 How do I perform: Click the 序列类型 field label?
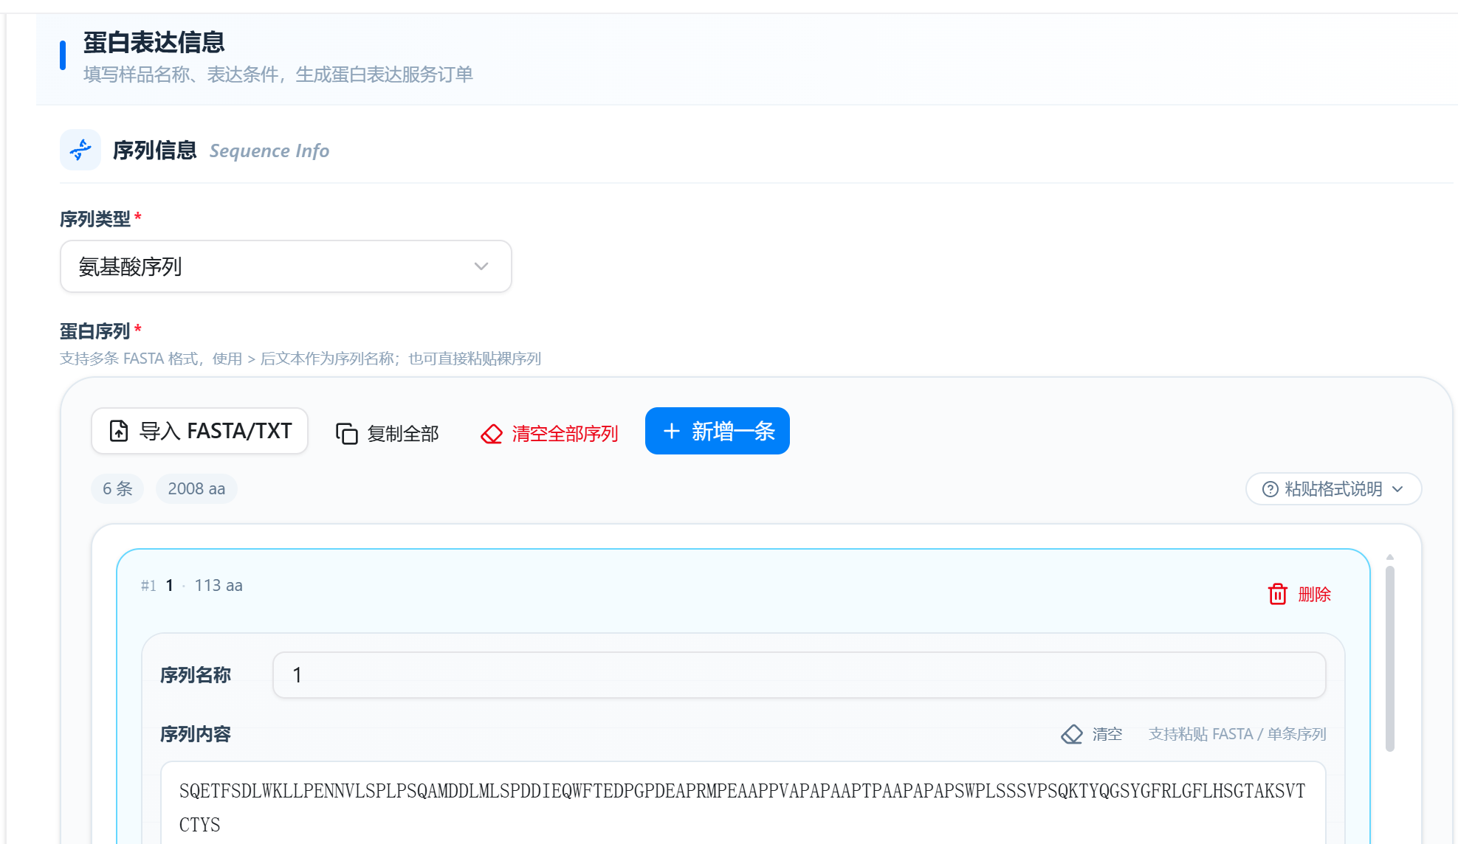(94, 219)
